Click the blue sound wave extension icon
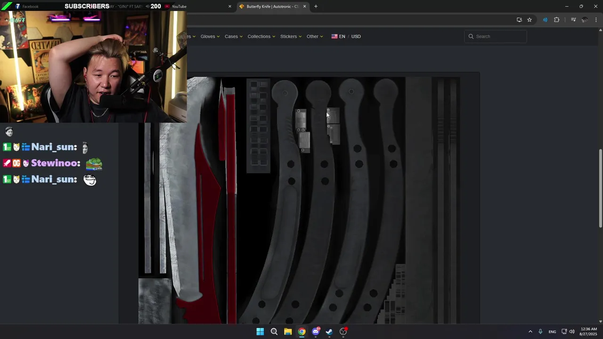The height and width of the screenshot is (339, 603). coord(545,20)
